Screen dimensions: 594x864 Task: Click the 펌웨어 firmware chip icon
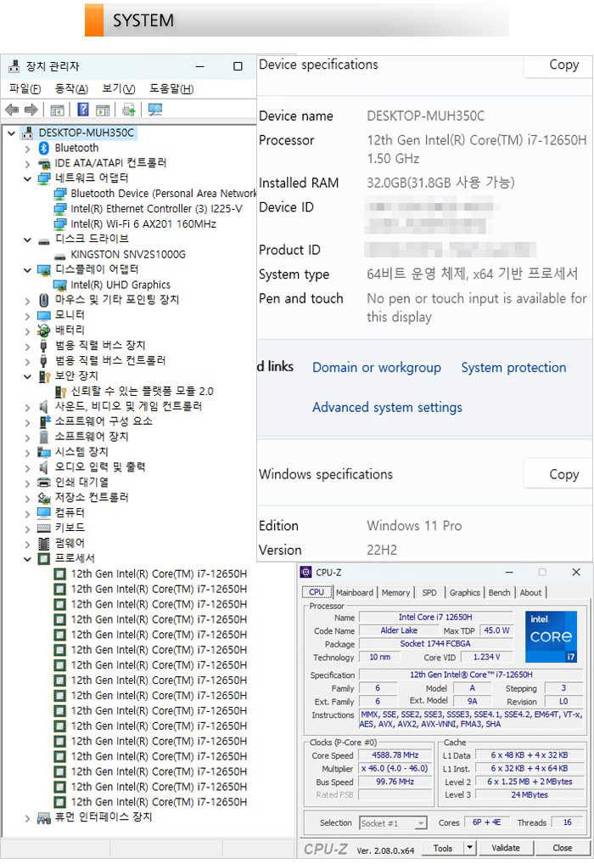(x=44, y=544)
